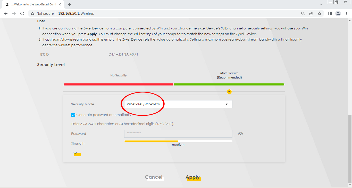Show password with the eye icon
Screen dimensions: 352x188
coord(240,134)
